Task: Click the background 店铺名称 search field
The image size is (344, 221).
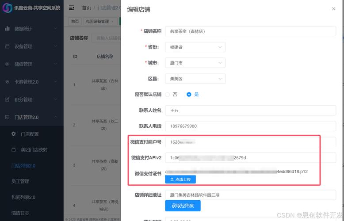Action: click(x=106, y=38)
